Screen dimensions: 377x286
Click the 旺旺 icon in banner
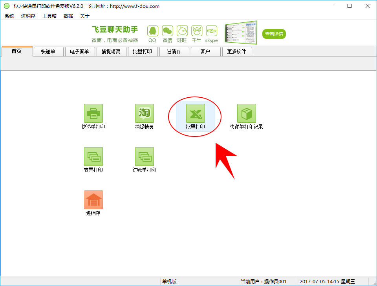[182, 31]
